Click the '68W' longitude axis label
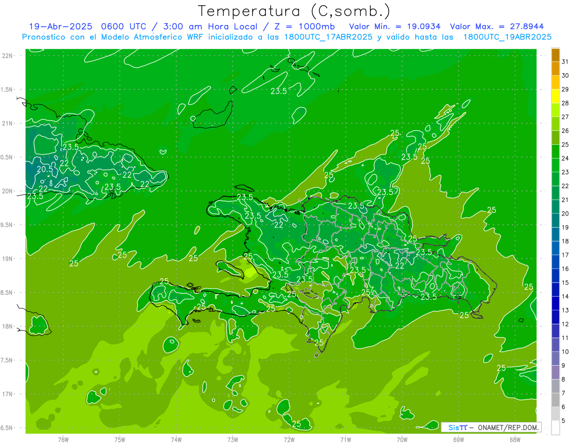 515,439
